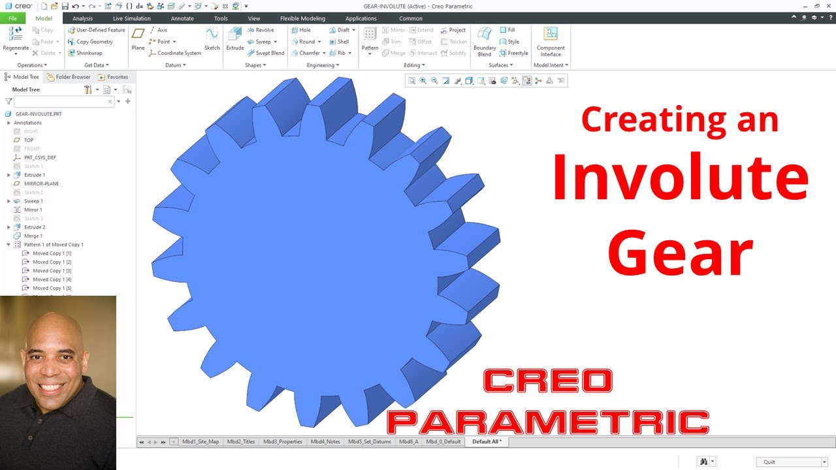Click the Repaint icon in graphics toolbar

point(446,81)
